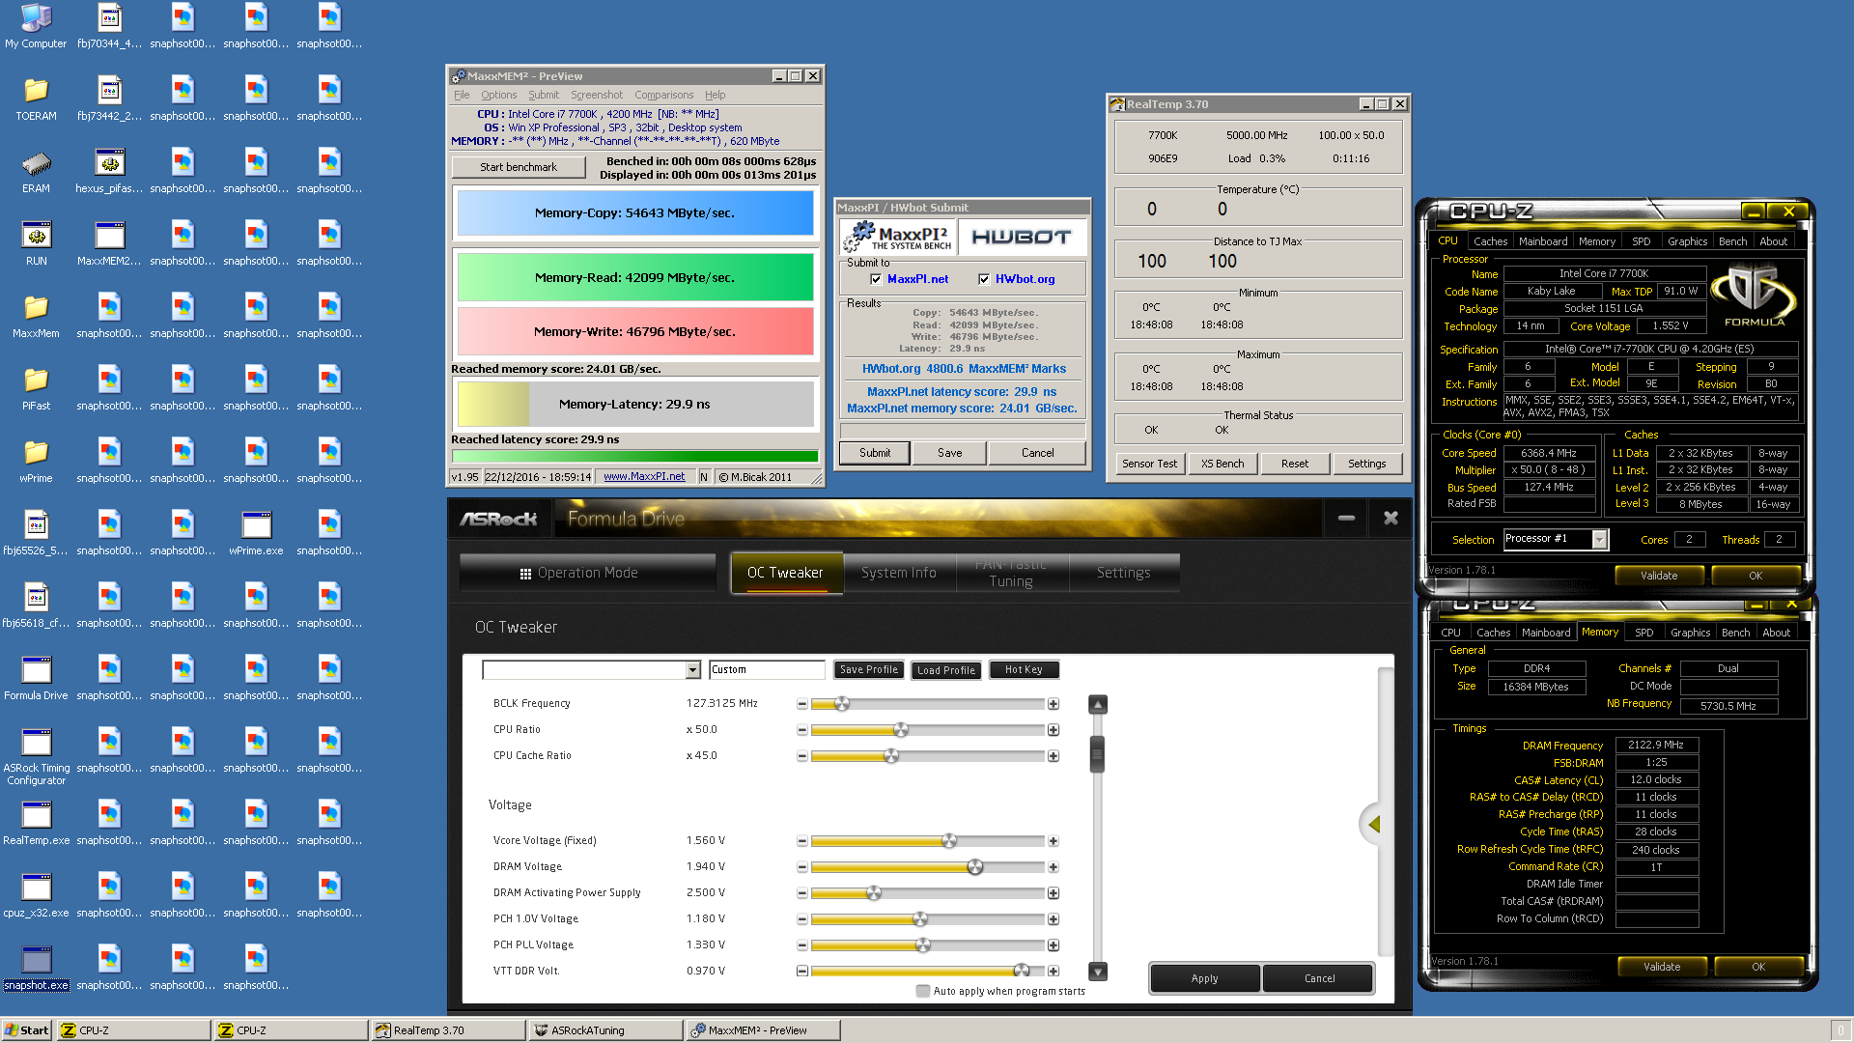Click plus icon for VTT DDR Volt
The width and height of the screenshot is (1854, 1043).
click(x=1053, y=972)
